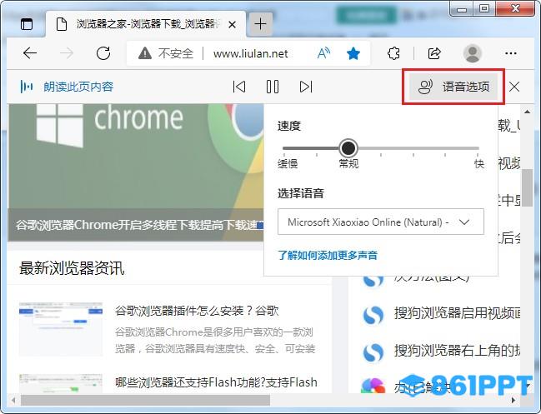Open the user profile avatar
The image size is (541, 414).
tap(472, 53)
